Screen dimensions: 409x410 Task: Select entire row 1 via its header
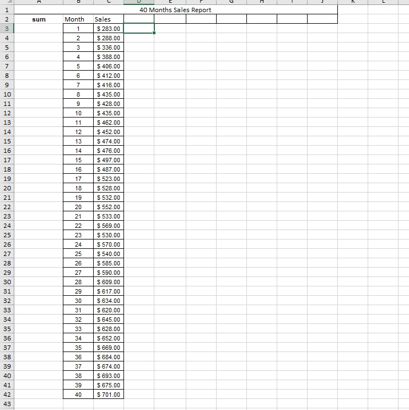point(7,10)
